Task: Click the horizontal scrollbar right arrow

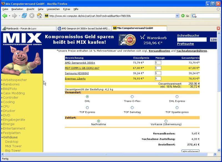Action: [215, 154]
